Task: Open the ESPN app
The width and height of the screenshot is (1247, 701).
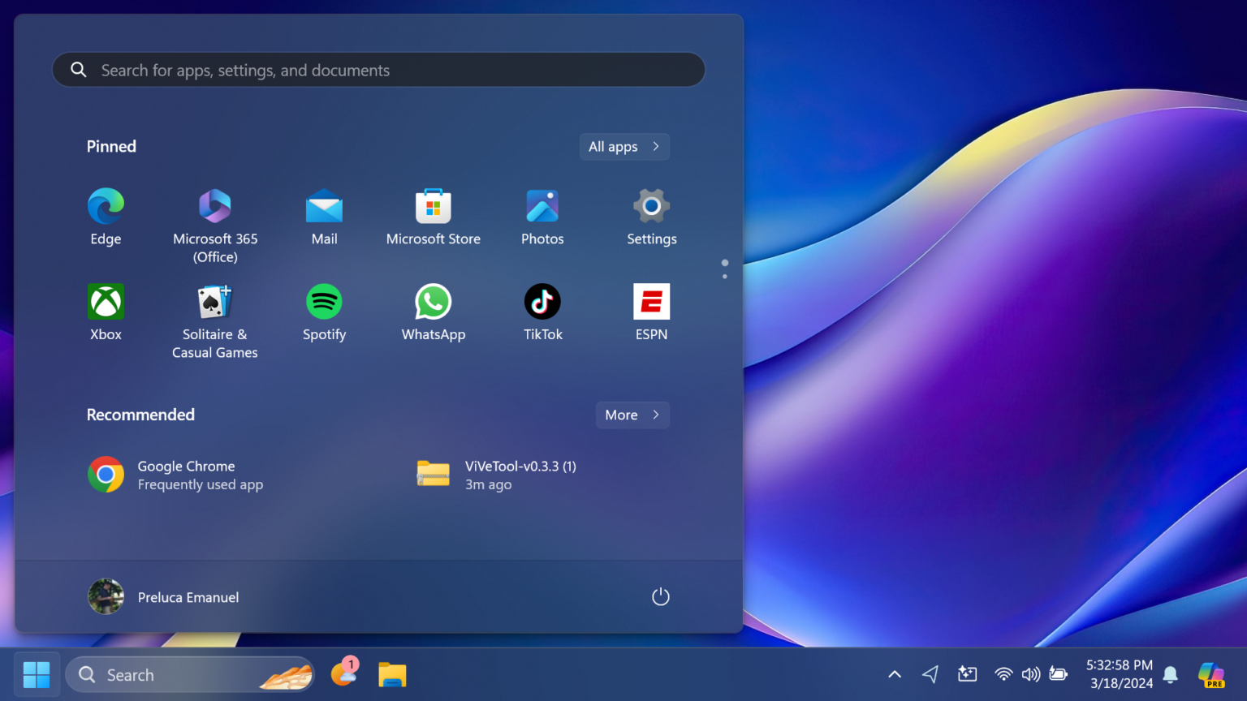Action: click(x=651, y=312)
